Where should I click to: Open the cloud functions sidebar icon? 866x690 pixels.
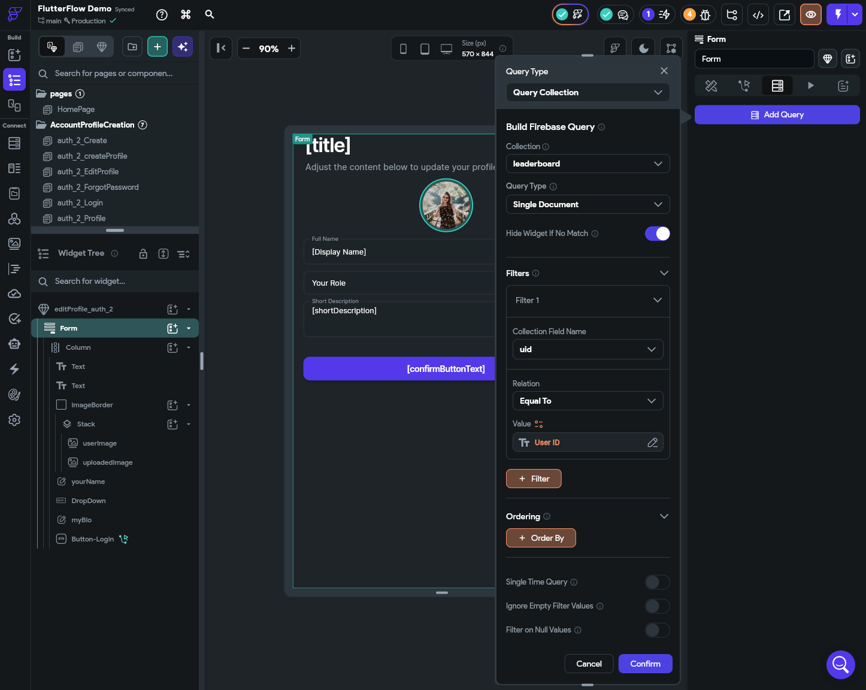[x=14, y=293]
